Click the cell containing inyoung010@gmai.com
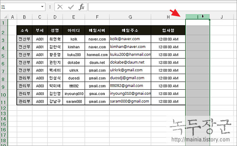This screenshot has width=237, height=146. point(130,94)
